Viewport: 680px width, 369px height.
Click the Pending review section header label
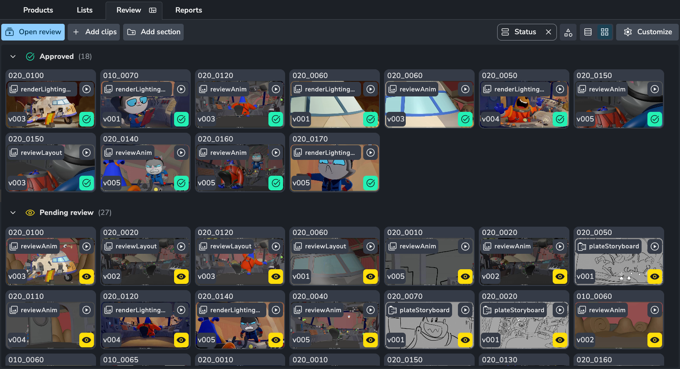click(66, 212)
